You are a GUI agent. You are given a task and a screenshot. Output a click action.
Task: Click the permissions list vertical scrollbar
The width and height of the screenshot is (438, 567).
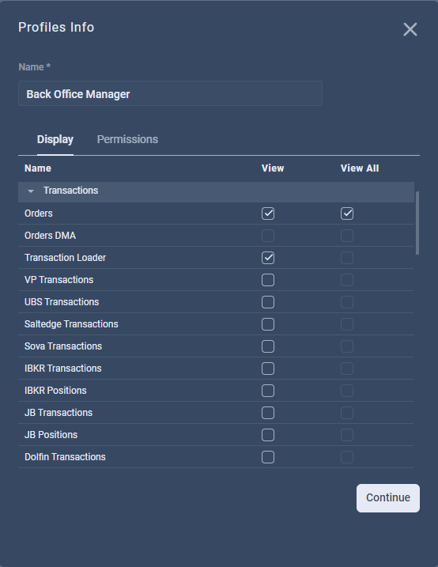coord(417,223)
